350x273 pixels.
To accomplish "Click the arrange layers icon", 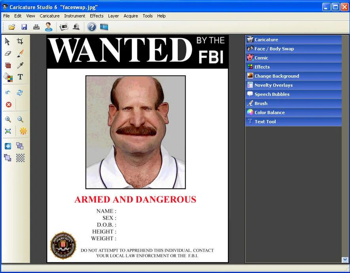I will tap(8, 158).
